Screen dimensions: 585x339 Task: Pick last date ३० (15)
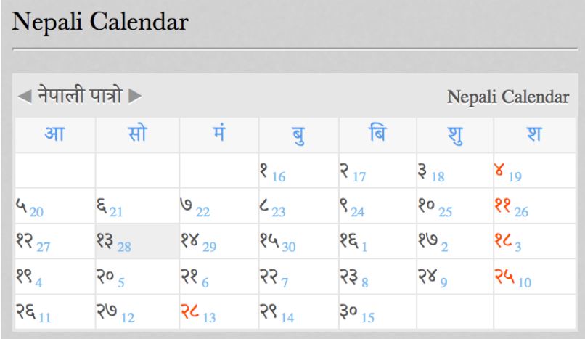[x=377, y=312]
